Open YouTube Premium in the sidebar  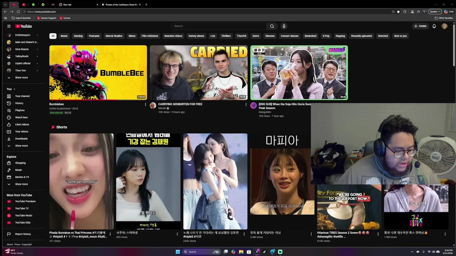tap(25, 201)
